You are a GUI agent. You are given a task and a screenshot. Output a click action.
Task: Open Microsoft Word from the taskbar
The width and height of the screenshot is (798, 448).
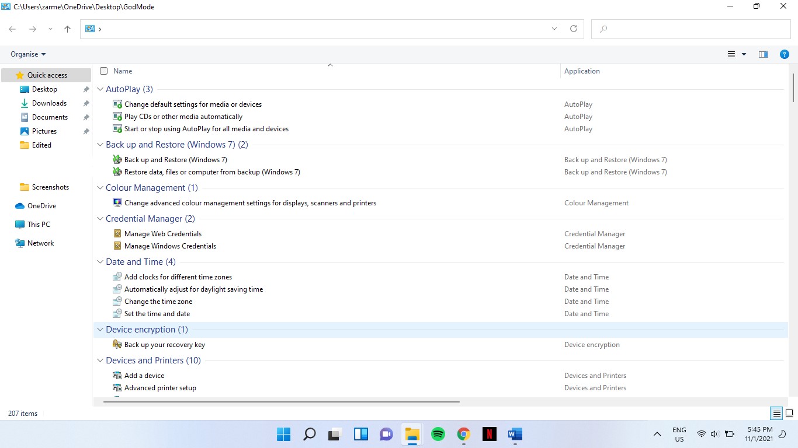(515, 434)
